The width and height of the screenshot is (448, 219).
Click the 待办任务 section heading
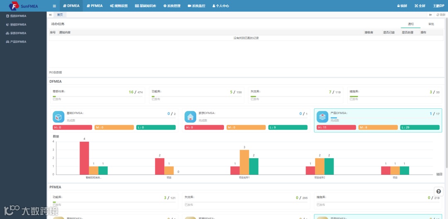58,24
